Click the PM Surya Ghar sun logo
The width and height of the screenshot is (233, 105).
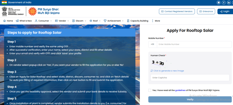32,11
